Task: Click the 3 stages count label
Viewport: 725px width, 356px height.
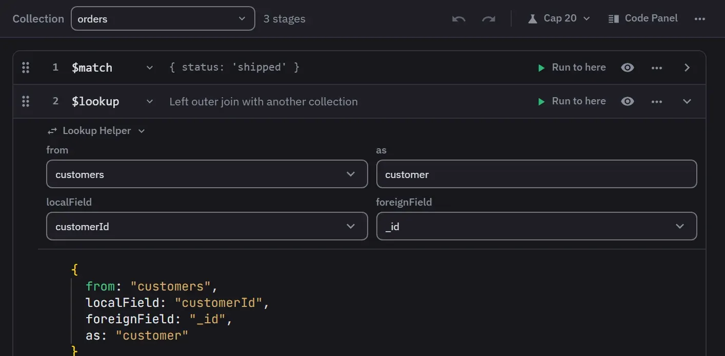Action: pyautogui.click(x=285, y=19)
